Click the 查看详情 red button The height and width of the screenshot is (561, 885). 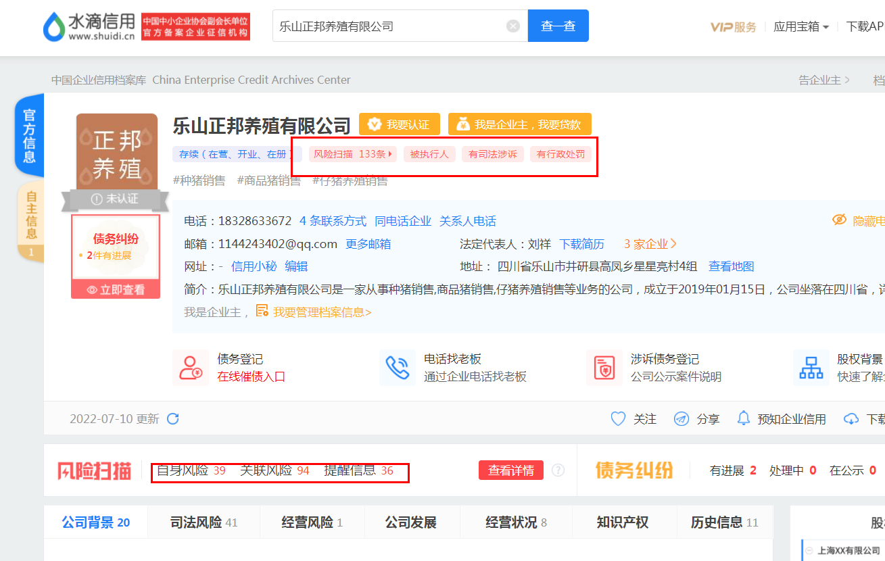(x=511, y=470)
